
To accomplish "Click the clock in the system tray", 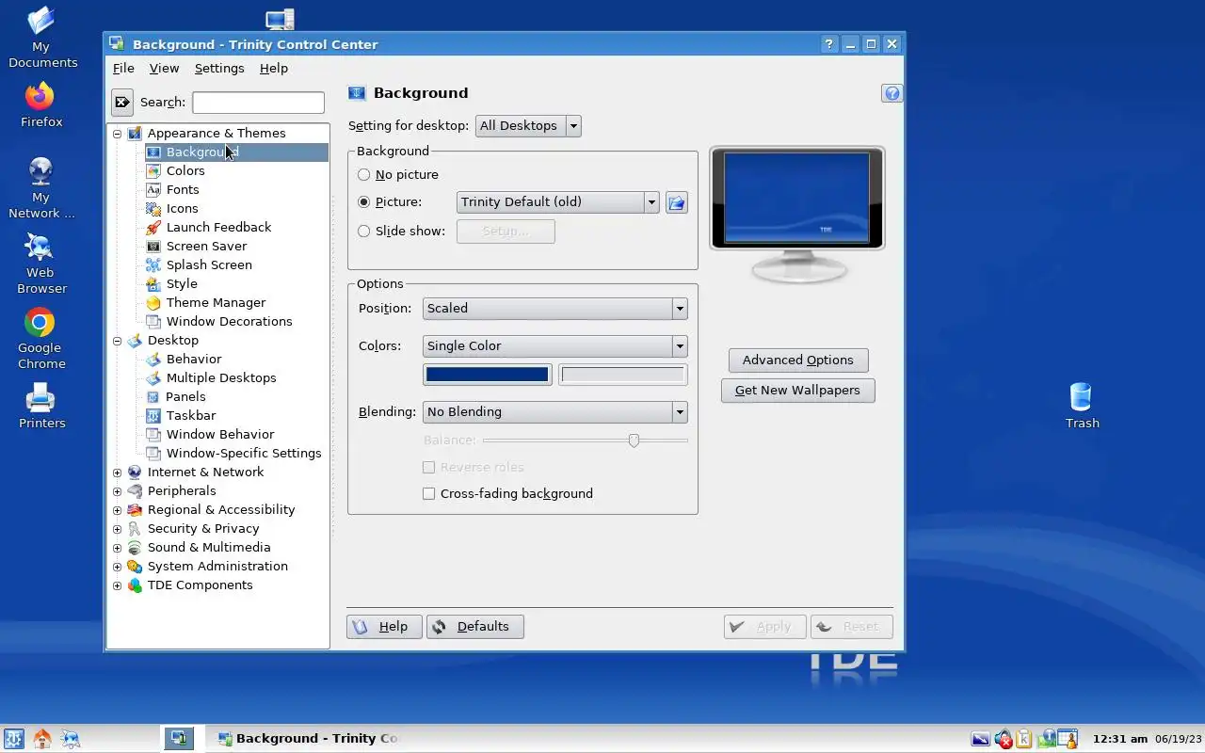I will 1120,739.
